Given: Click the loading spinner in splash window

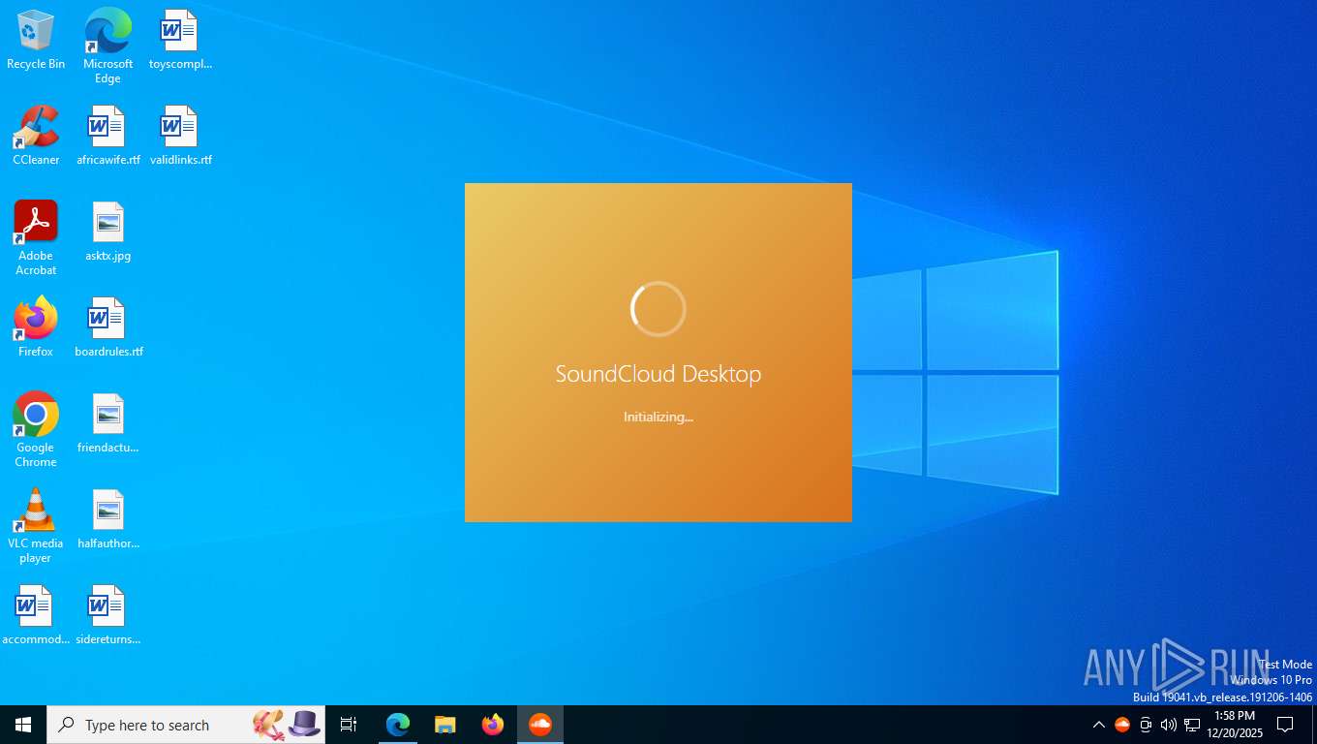Looking at the screenshot, I should (x=658, y=309).
